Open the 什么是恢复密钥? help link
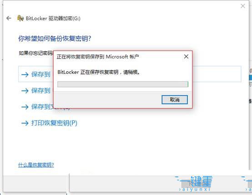The width and height of the screenshot is (252, 195). pyautogui.click(x=36, y=165)
